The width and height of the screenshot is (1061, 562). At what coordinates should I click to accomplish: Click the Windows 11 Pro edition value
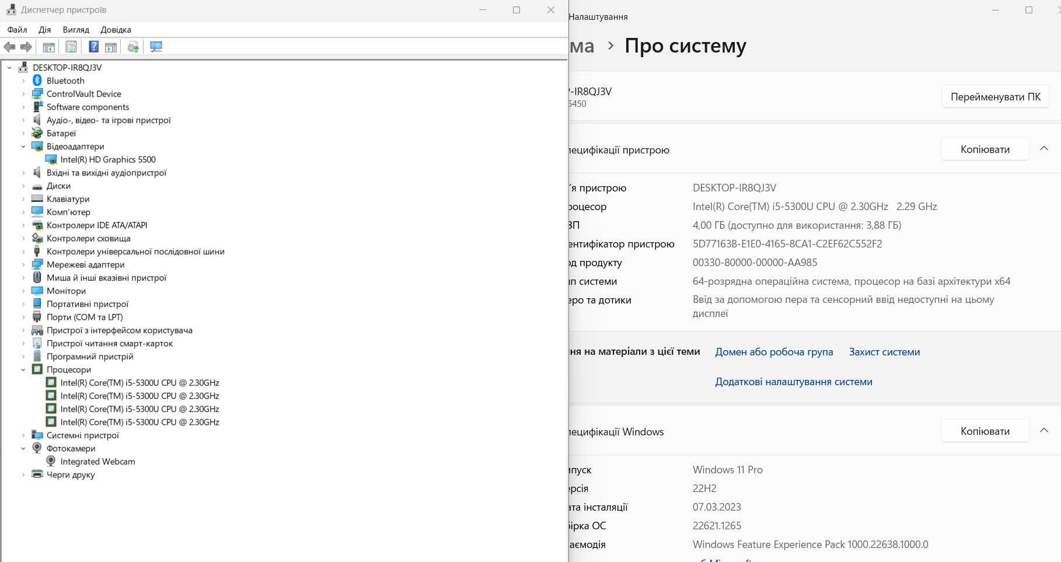click(x=727, y=470)
